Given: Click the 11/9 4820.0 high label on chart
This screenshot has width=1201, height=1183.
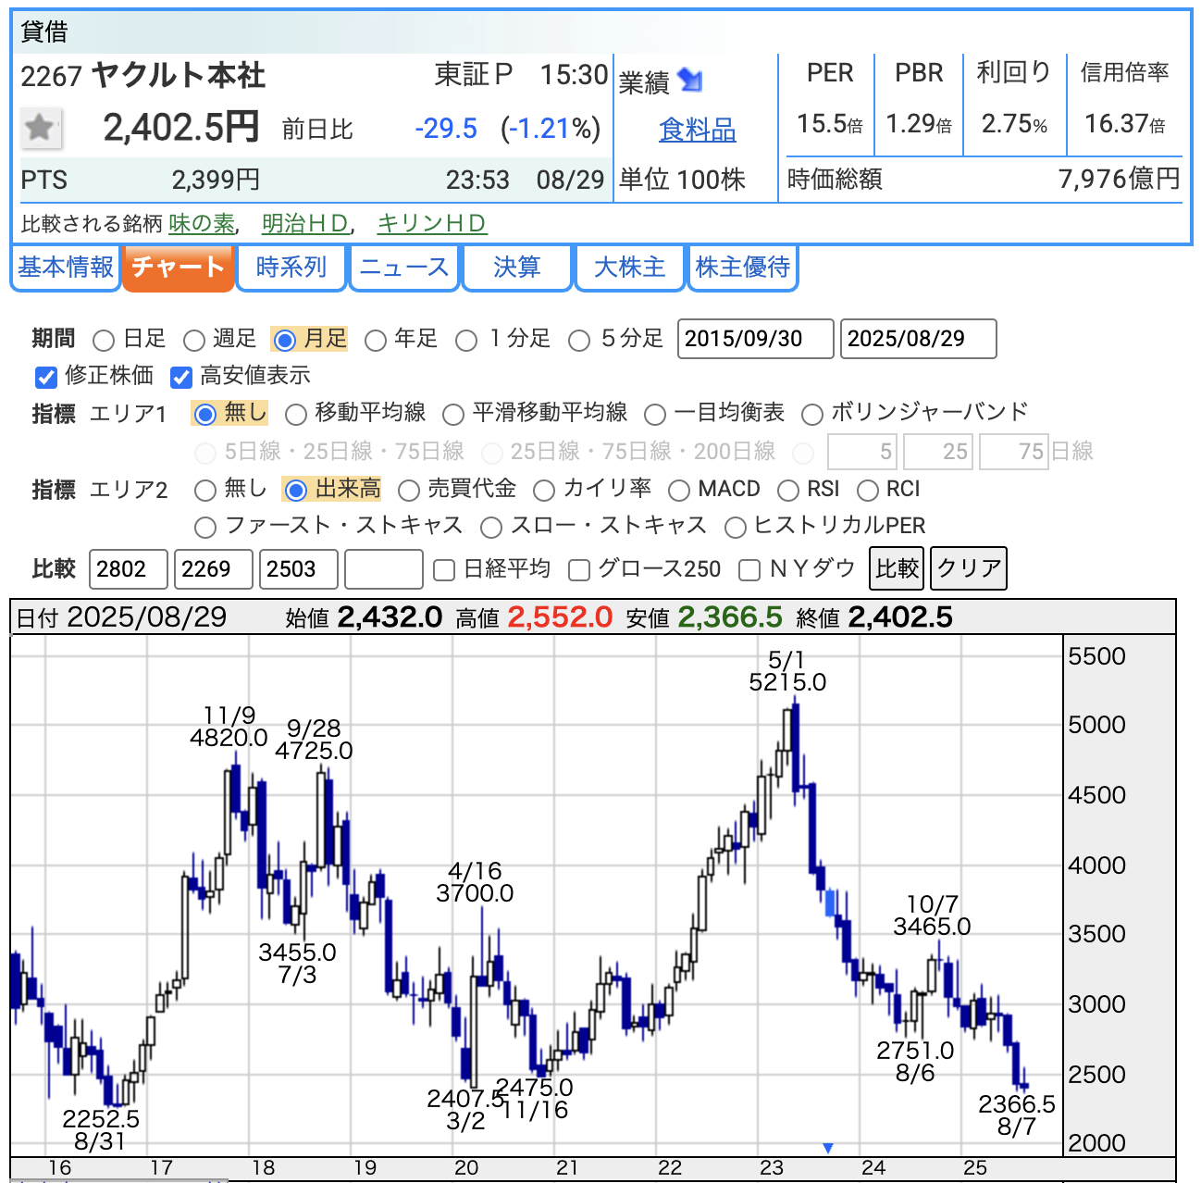Looking at the screenshot, I should pyautogui.click(x=229, y=727).
